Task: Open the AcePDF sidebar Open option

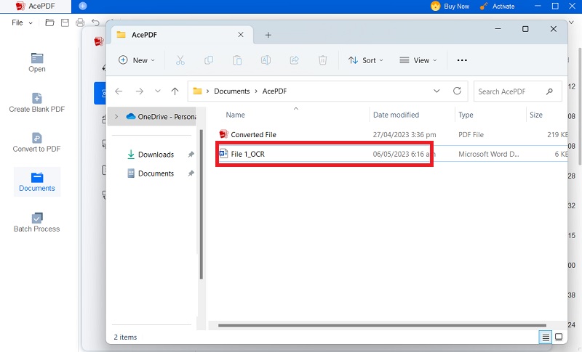Action: pyautogui.click(x=37, y=62)
